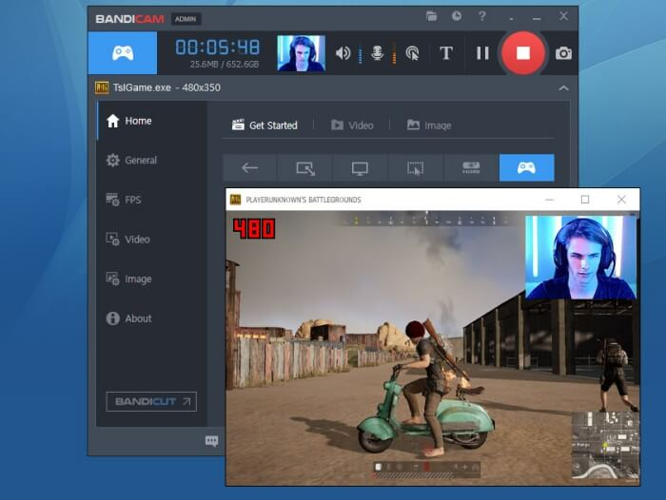Click the microphone volume level bar
Image resolution: width=666 pixels, height=500 pixels.
tap(394, 53)
